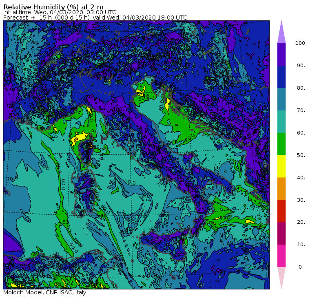Click the red 20-30 legend band
Image resolution: width=310 pixels, height=298 pixels.
tap(281, 211)
